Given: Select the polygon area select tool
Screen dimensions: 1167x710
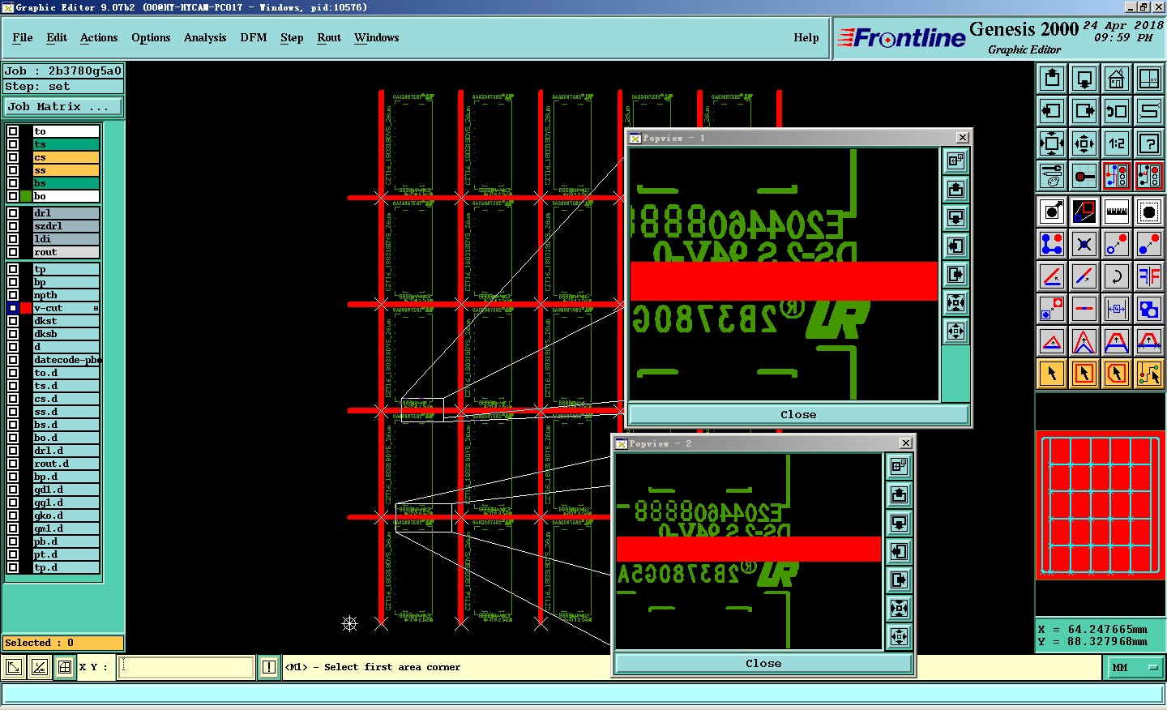Looking at the screenshot, I should (1117, 374).
